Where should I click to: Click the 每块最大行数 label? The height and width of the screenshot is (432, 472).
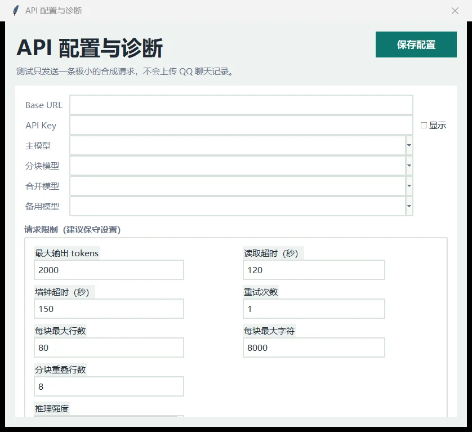pos(60,331)
